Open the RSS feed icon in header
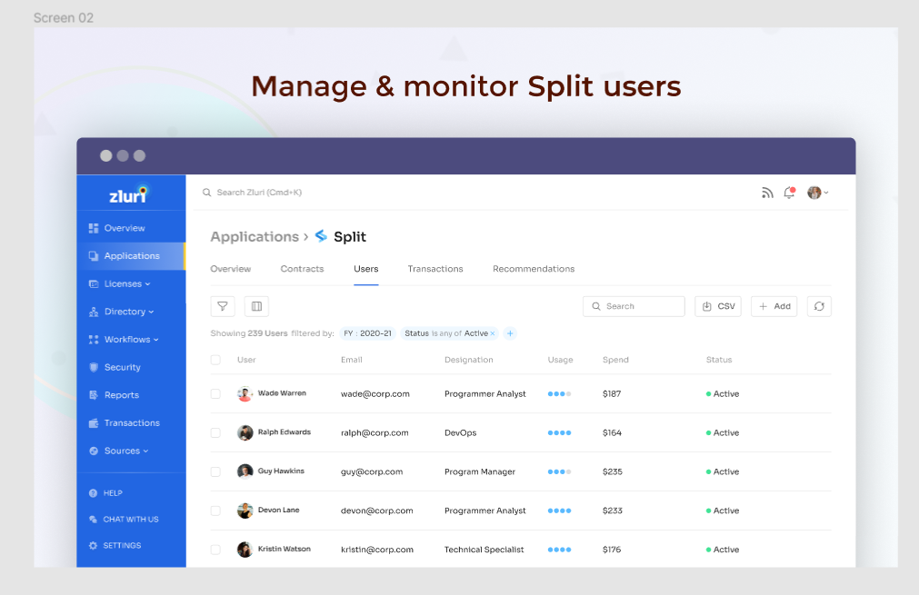Image resolution: width=919 pixels, height=595 pixels. 767,193
